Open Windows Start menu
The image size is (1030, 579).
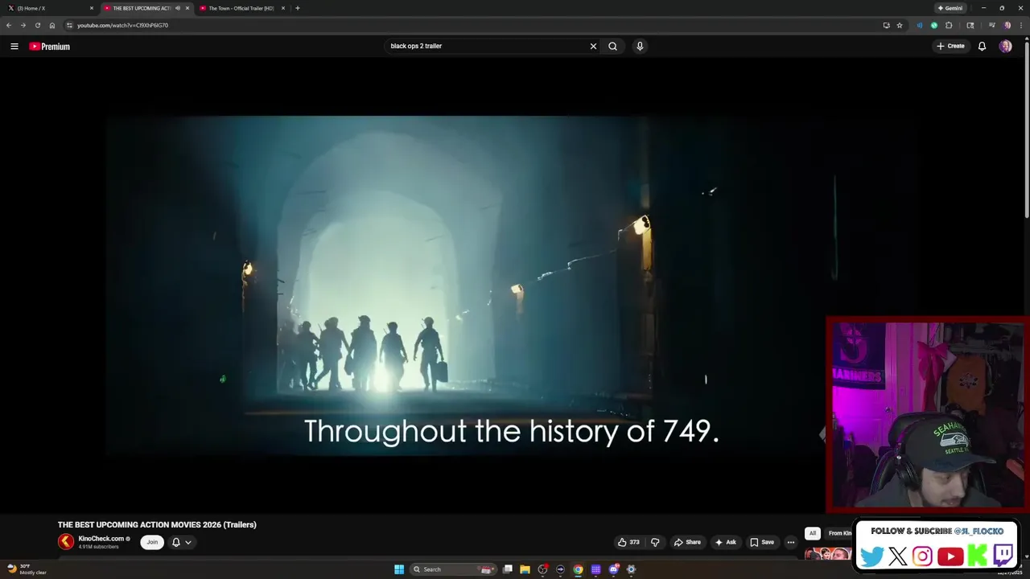[399, 569]
